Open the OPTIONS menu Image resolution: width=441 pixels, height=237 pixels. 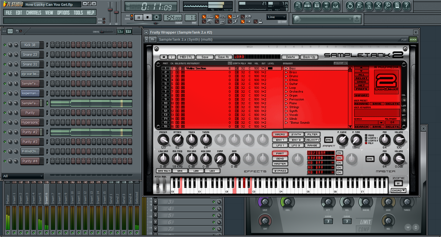(x=63, y=13)
